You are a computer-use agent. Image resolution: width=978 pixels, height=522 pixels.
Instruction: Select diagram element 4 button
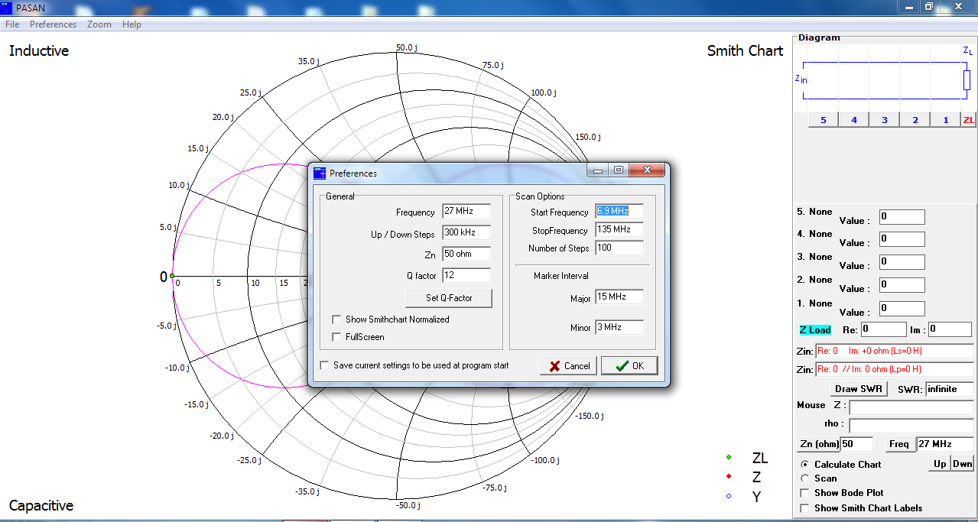click(854, 120)
